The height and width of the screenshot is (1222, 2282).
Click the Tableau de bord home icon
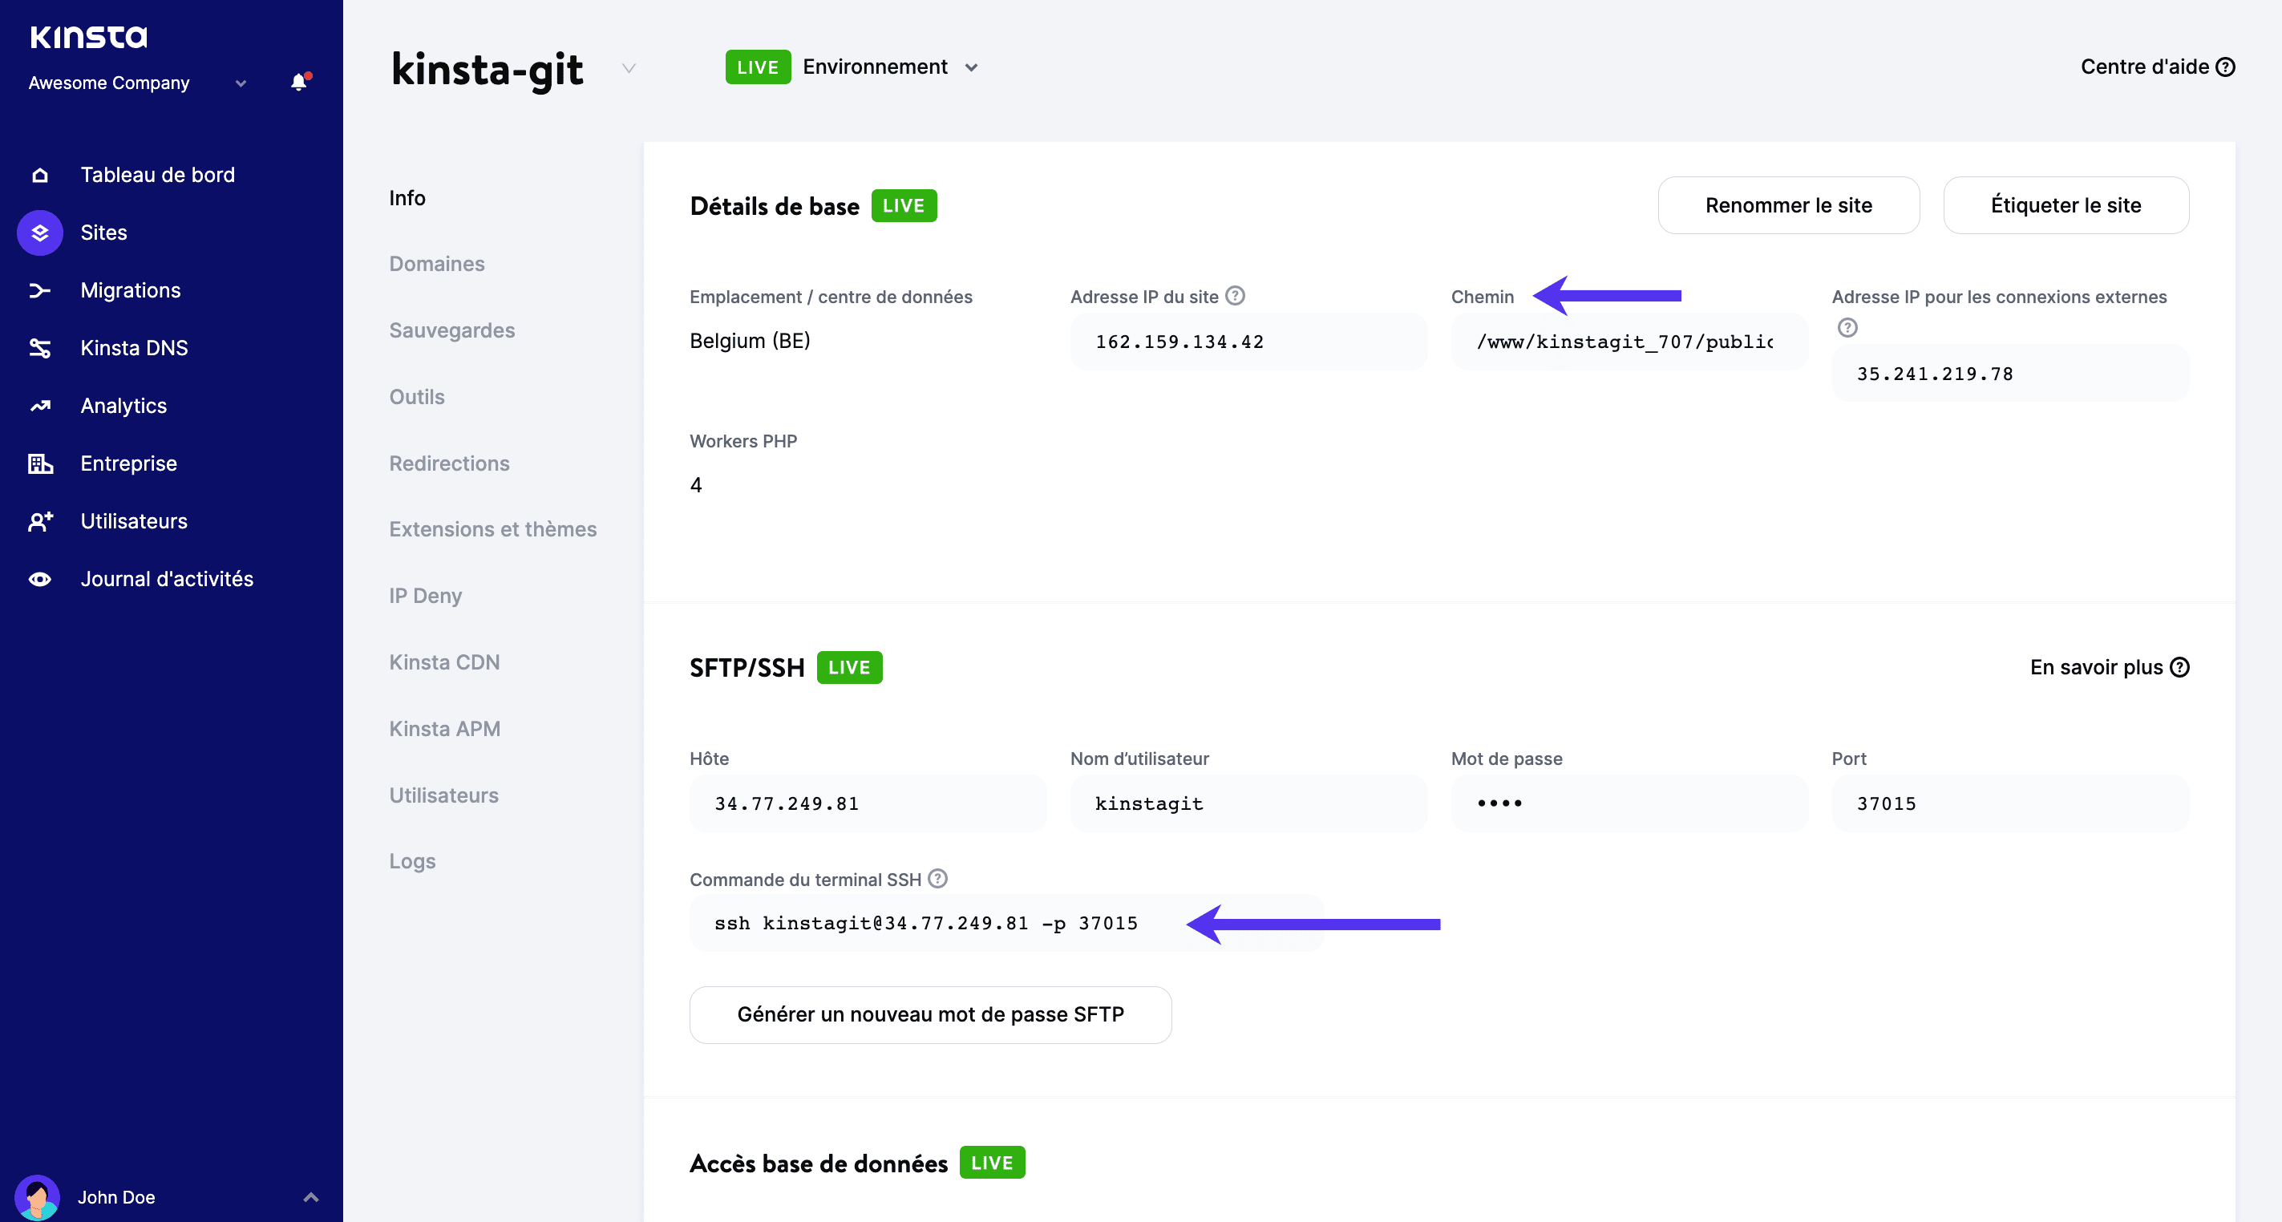(40, 175)
